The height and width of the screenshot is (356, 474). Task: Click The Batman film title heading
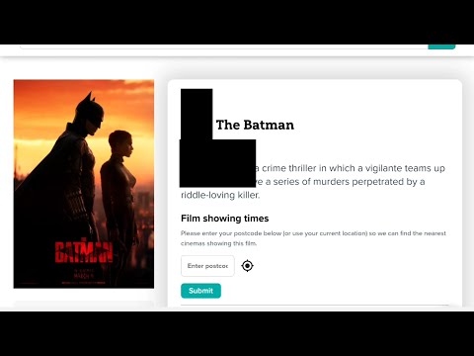pyautogui.click(x=255, y=125)
